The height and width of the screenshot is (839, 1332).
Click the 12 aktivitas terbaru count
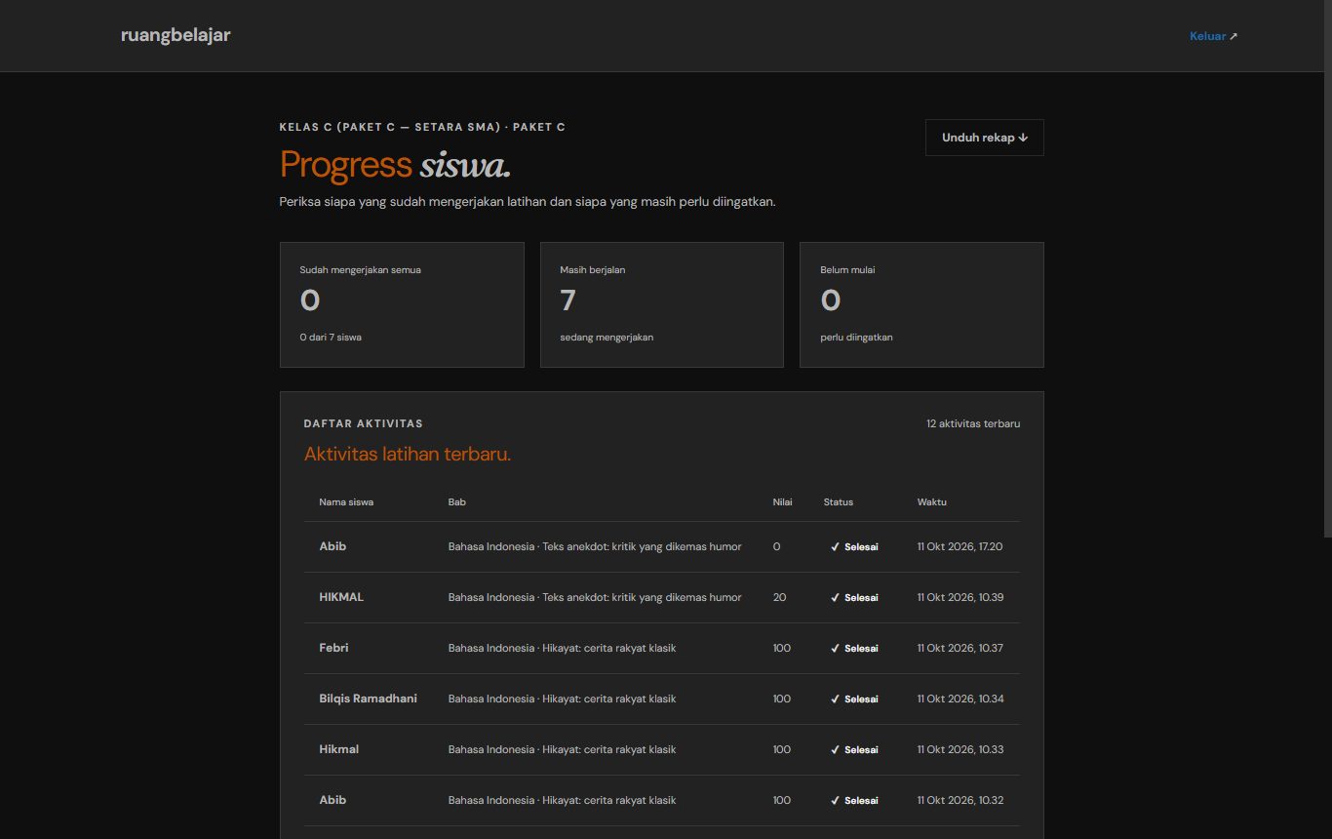[x=973, y=423]
